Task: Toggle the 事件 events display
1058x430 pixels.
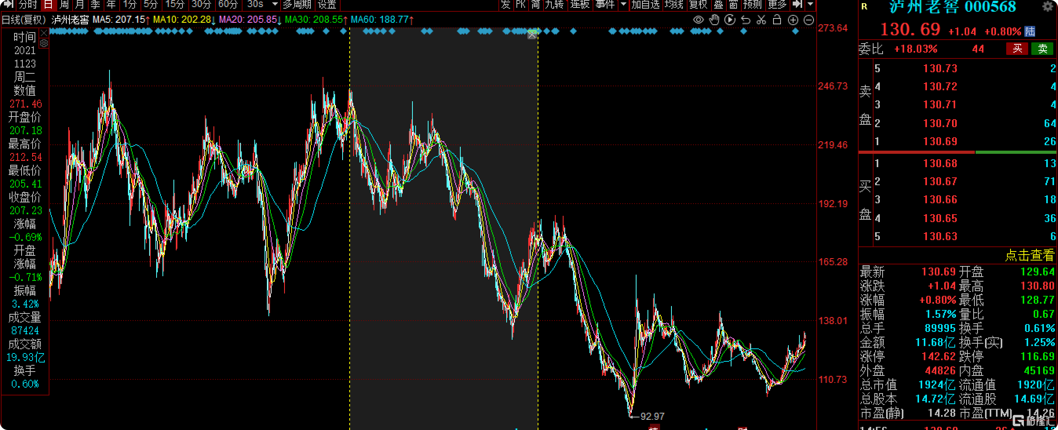Action: coord(605,5)
